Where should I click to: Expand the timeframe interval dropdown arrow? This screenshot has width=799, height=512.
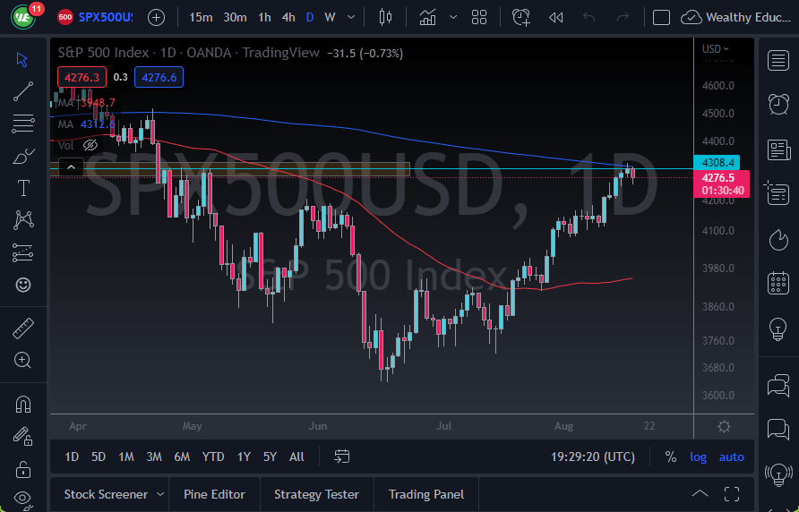[x=350, y=17]
